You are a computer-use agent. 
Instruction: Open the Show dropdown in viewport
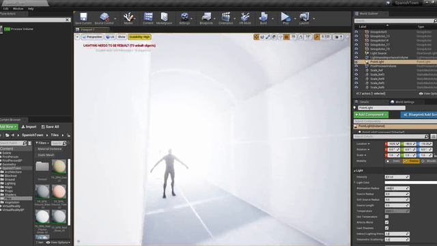(x=122, y=37)
